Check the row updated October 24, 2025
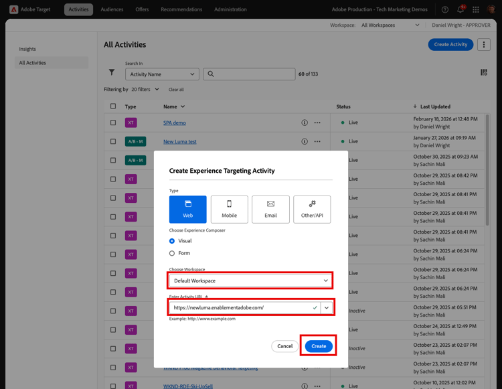Viewport: 502px width, 389px height. coord(113,330)
